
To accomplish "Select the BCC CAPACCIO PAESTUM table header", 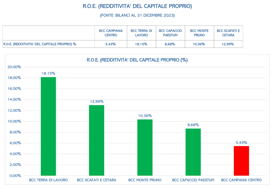I will tap(170, 33).
